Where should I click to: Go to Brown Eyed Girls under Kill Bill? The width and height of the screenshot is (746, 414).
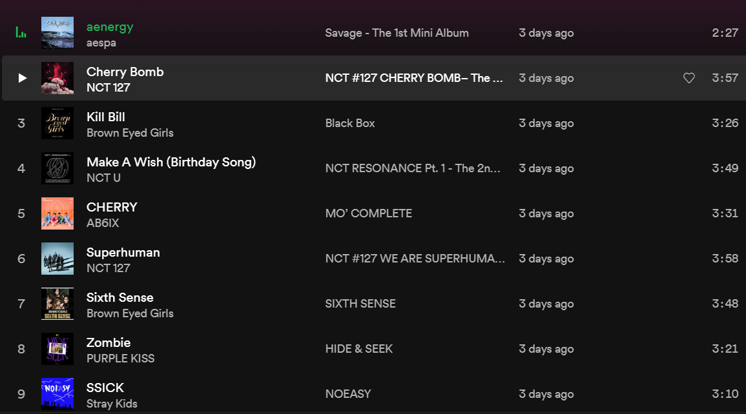130,133
